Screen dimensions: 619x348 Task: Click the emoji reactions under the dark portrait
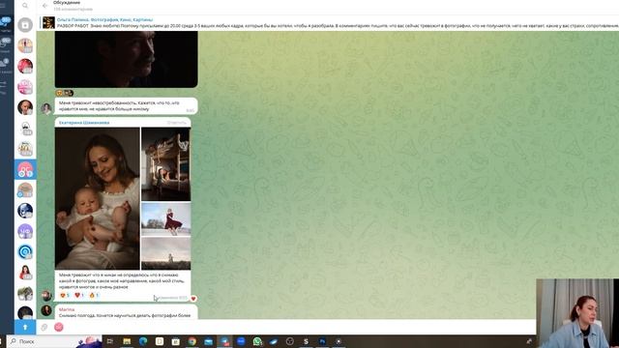coord(65,93)
